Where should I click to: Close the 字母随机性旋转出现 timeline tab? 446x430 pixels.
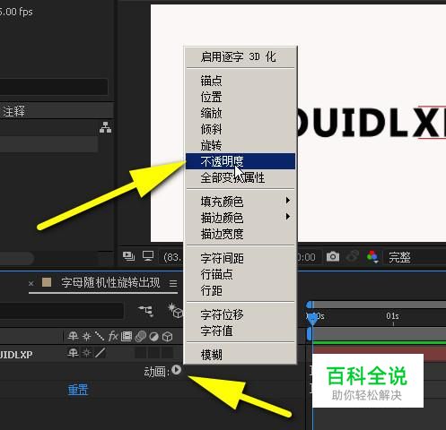click(x=31, y=283)
